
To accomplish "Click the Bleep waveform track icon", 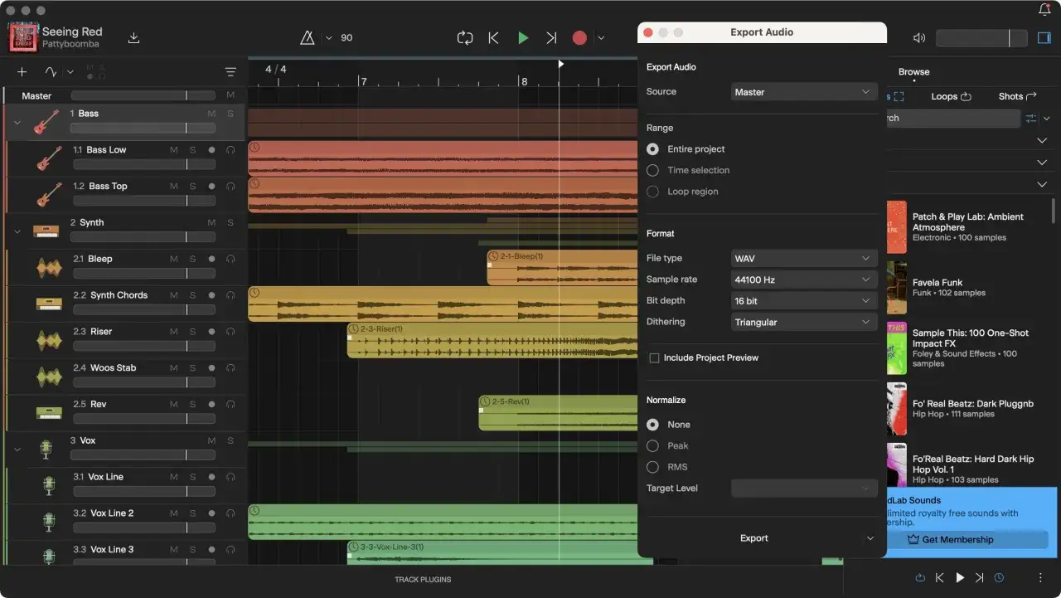I will [49, 267].
